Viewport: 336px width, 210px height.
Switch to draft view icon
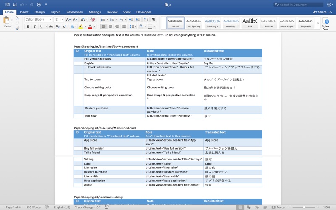pyautogui.click(x=265, y=207)
